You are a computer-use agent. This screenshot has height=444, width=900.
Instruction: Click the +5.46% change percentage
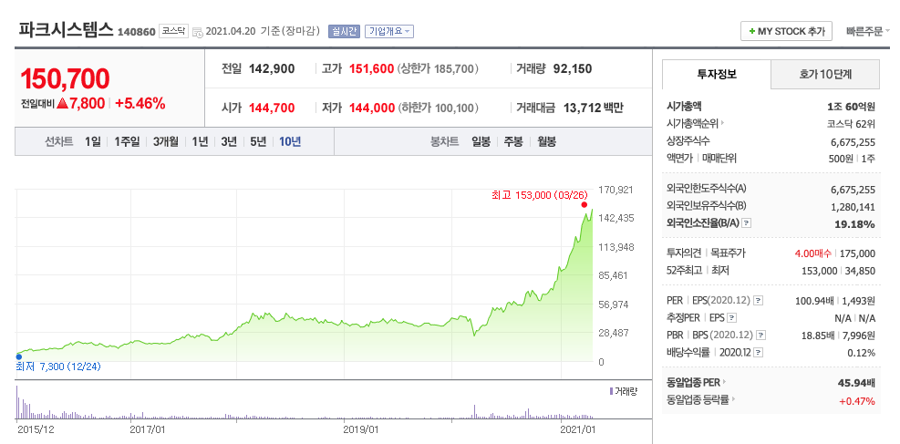[x=140, y=104]
